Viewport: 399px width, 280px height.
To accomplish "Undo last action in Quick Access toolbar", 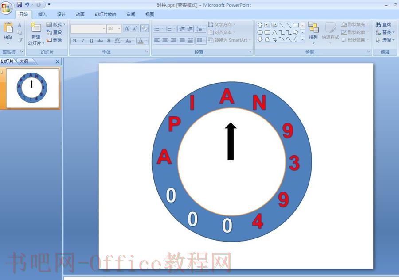I will tap(27, 4).
